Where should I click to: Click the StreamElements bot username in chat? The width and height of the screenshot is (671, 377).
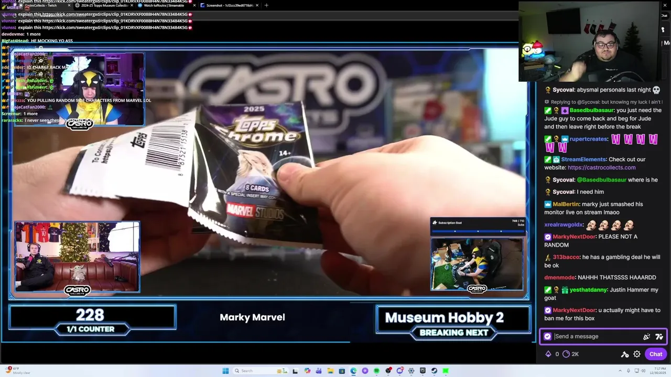583,159
